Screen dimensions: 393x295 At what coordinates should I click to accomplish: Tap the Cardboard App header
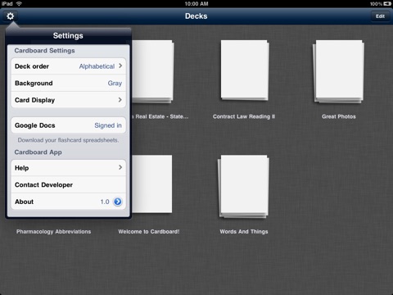(38, 152)
